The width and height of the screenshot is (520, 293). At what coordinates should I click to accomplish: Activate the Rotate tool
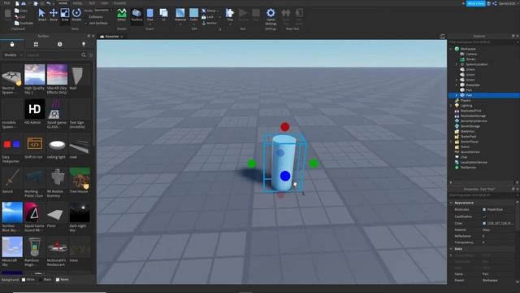pyautogui.click(x=76, y=15)
